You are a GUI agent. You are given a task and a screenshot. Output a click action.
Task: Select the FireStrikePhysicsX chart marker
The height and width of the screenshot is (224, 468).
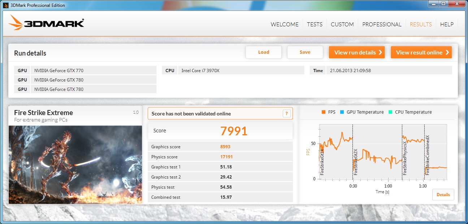pyautogui.click(x=405, y=158)
